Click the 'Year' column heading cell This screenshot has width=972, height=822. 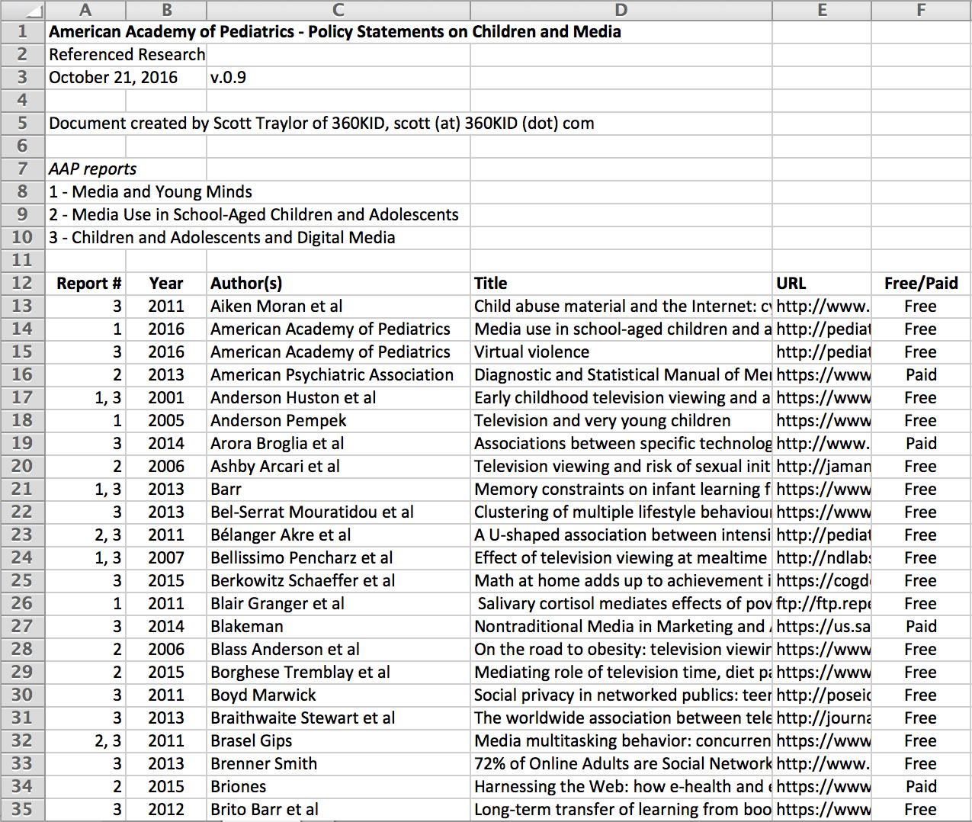coord(166,283)
